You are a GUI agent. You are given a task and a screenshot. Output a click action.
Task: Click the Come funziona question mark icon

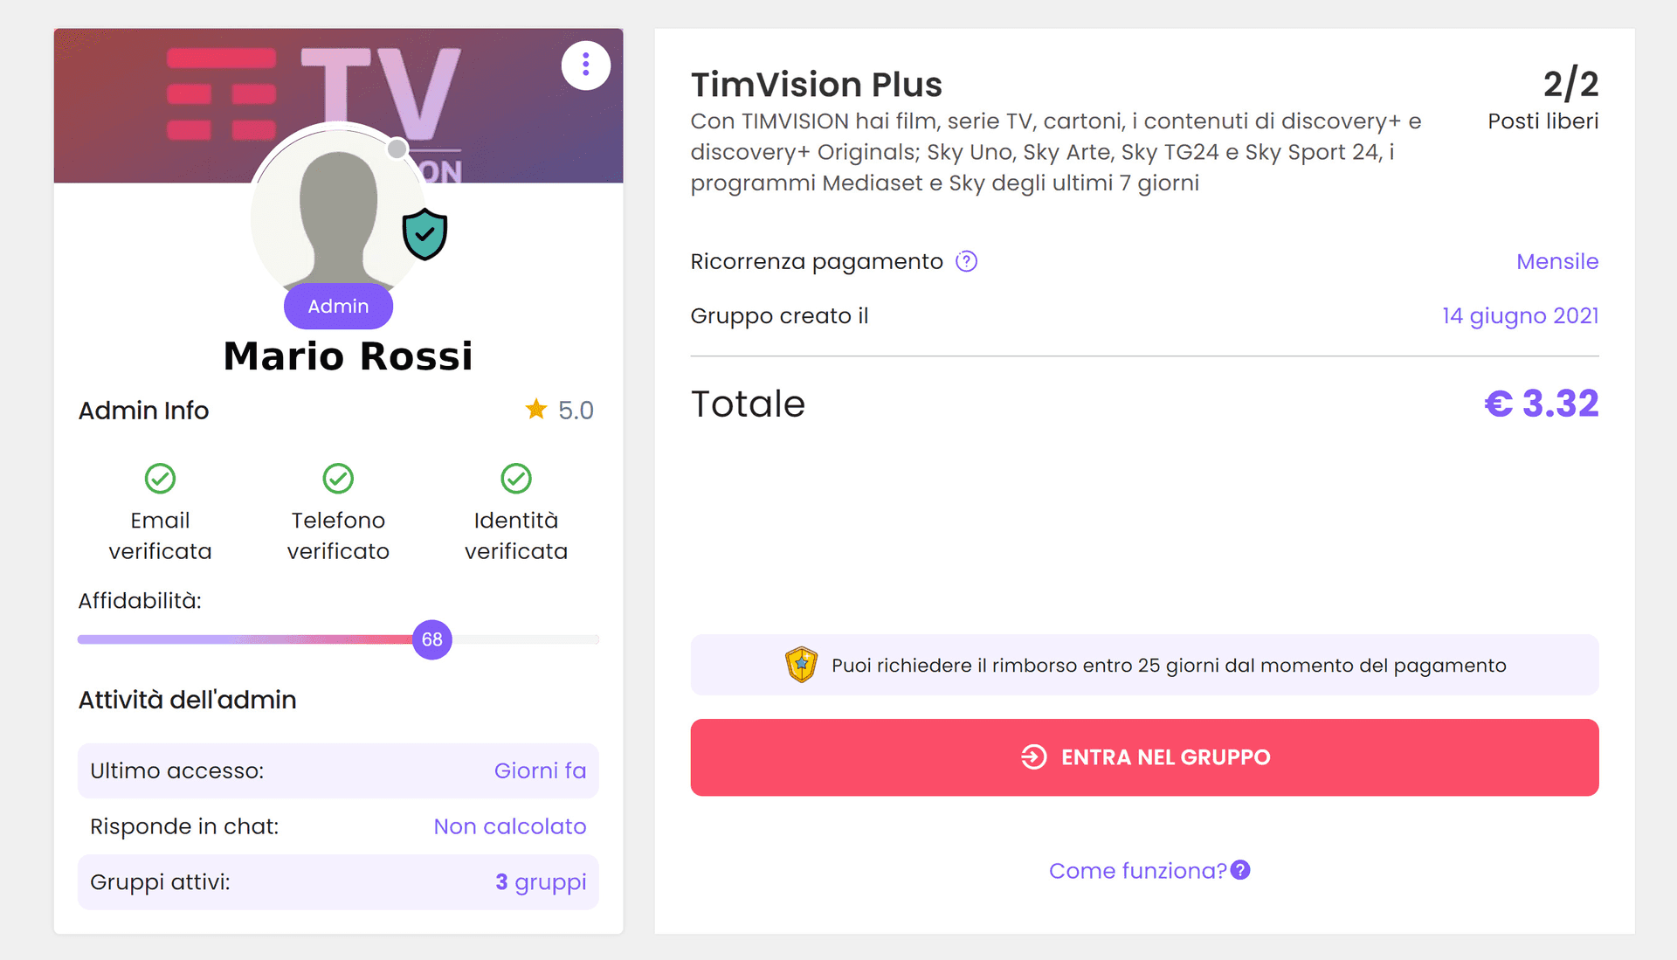pyautogui.click(x=1240, y=870)
